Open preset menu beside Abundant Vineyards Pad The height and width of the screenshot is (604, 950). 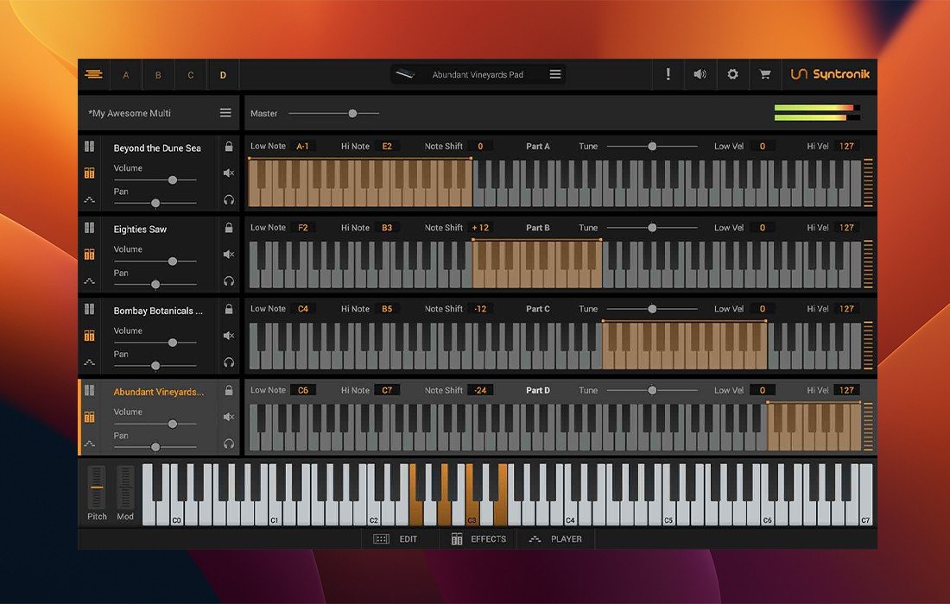(x=555, y=74)
